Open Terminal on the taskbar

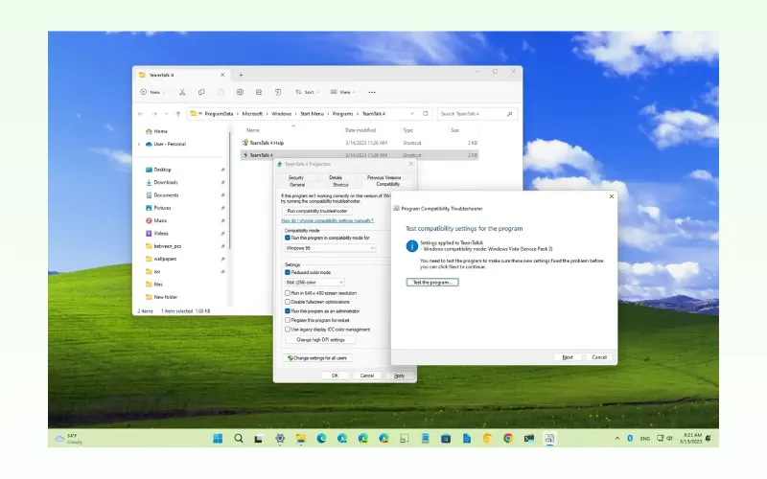(x=529, y=439)
